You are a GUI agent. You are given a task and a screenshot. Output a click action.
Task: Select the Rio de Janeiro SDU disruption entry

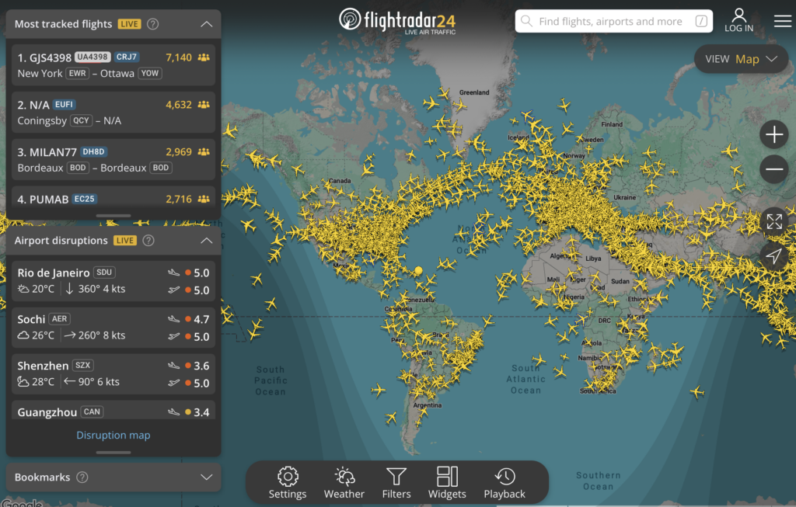[x=113, y=281]
